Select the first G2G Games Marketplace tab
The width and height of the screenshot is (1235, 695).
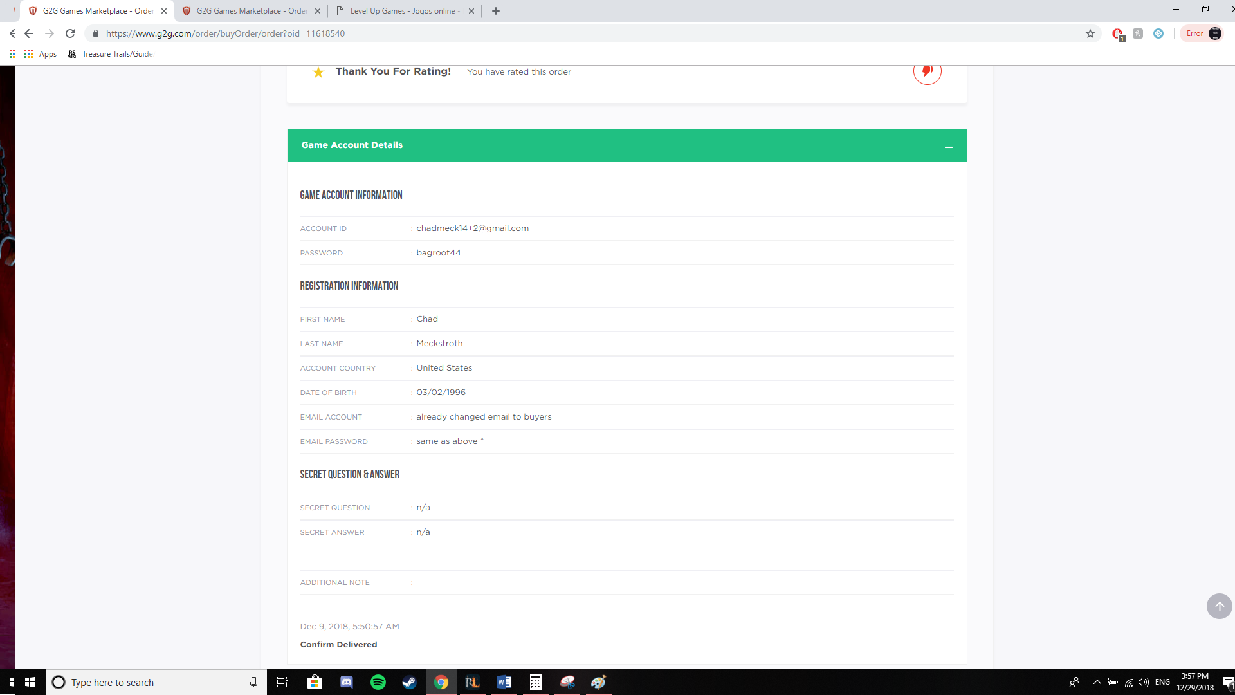98,11
